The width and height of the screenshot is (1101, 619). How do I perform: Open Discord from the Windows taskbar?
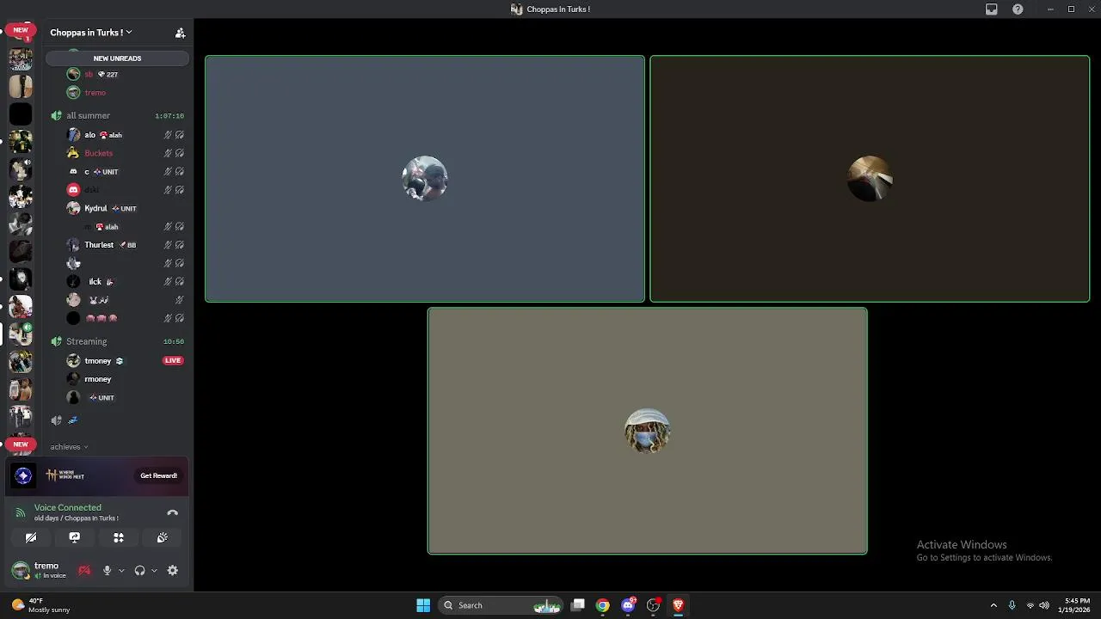pos(629,605)
